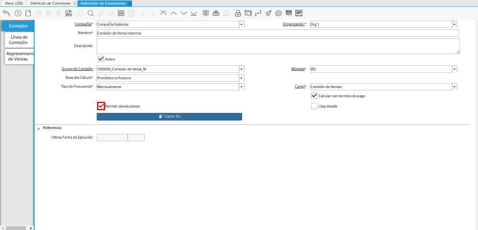Open the Find window with the magnifier icon
This screenshot has width=478, height=230.
91,13
